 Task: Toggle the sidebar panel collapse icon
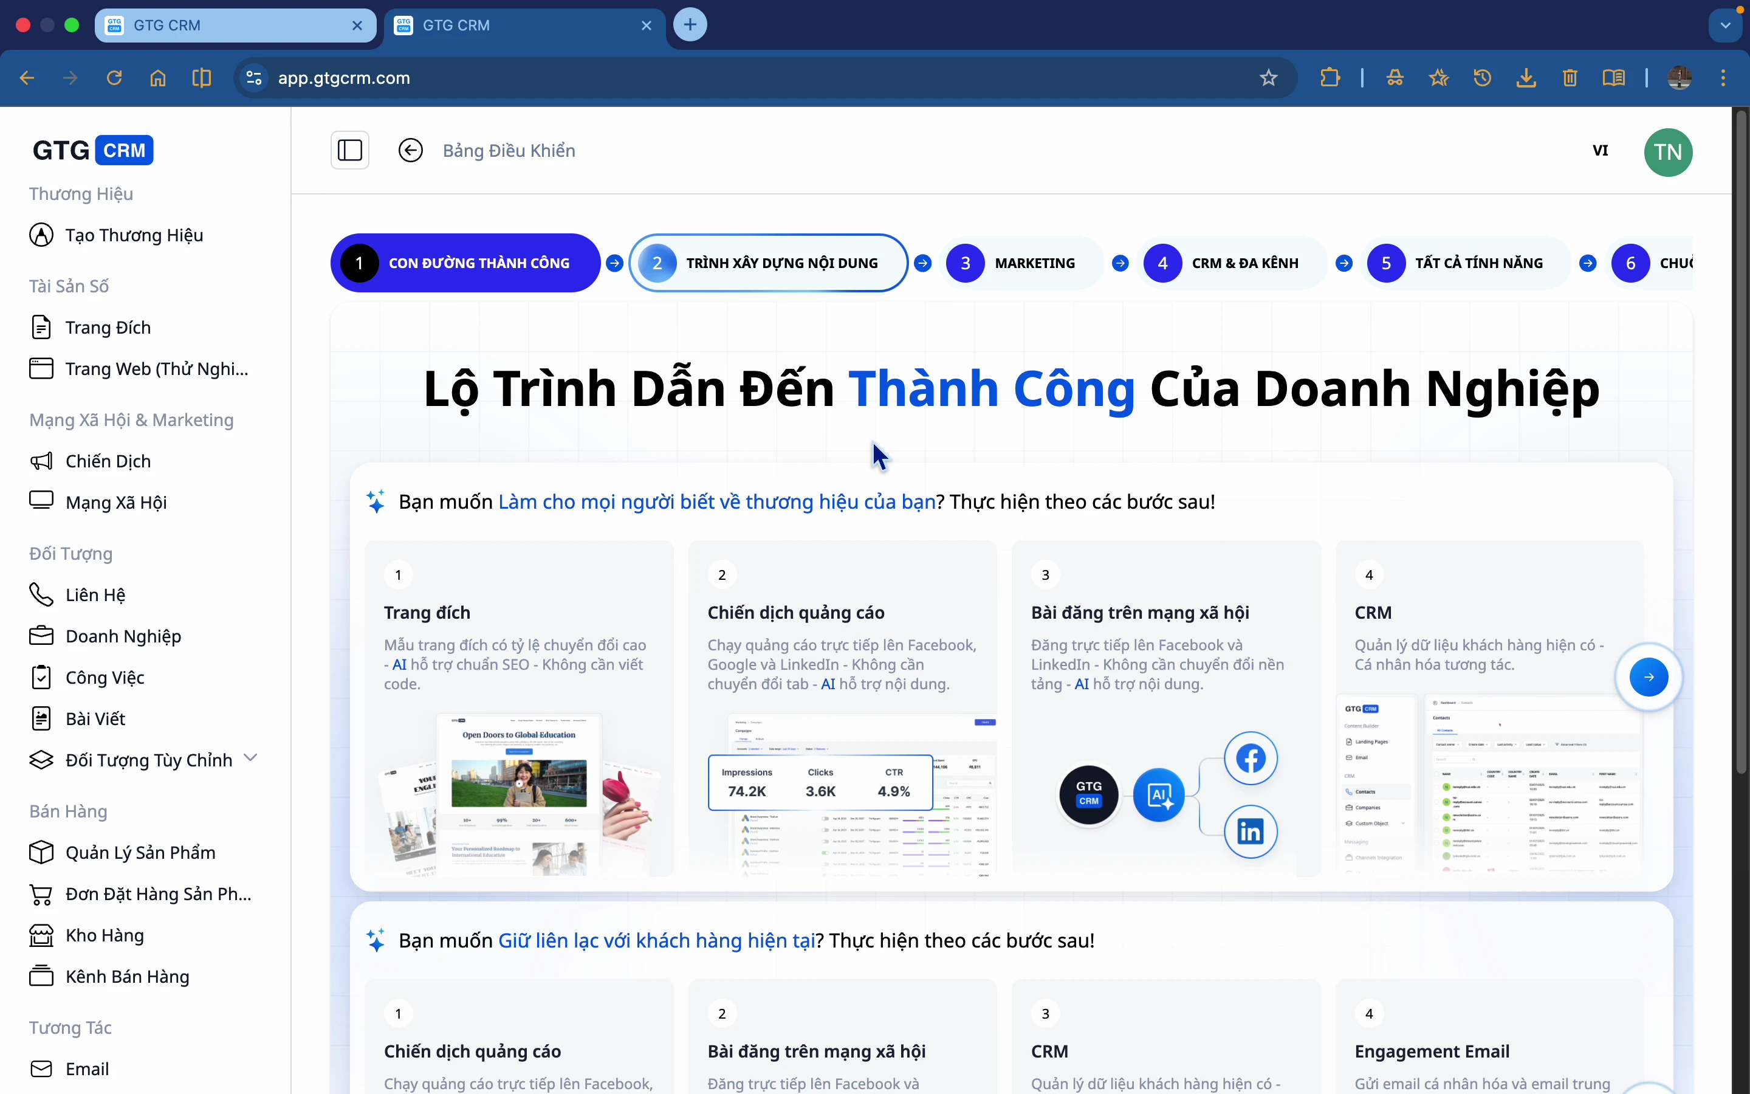[x=349, y=150]
